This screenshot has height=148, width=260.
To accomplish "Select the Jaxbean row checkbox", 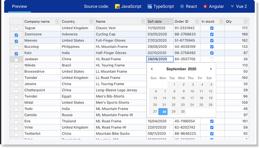I will (16, 60).
